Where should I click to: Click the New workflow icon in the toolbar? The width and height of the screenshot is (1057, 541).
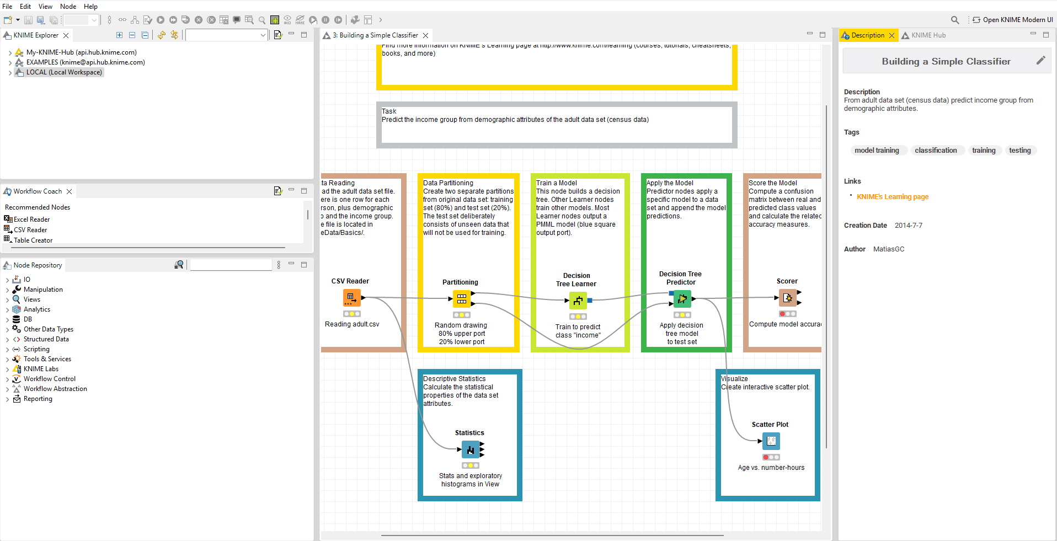(8, 20)
